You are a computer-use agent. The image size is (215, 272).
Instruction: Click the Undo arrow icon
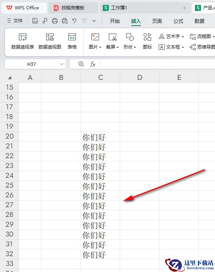click(74, 21)
